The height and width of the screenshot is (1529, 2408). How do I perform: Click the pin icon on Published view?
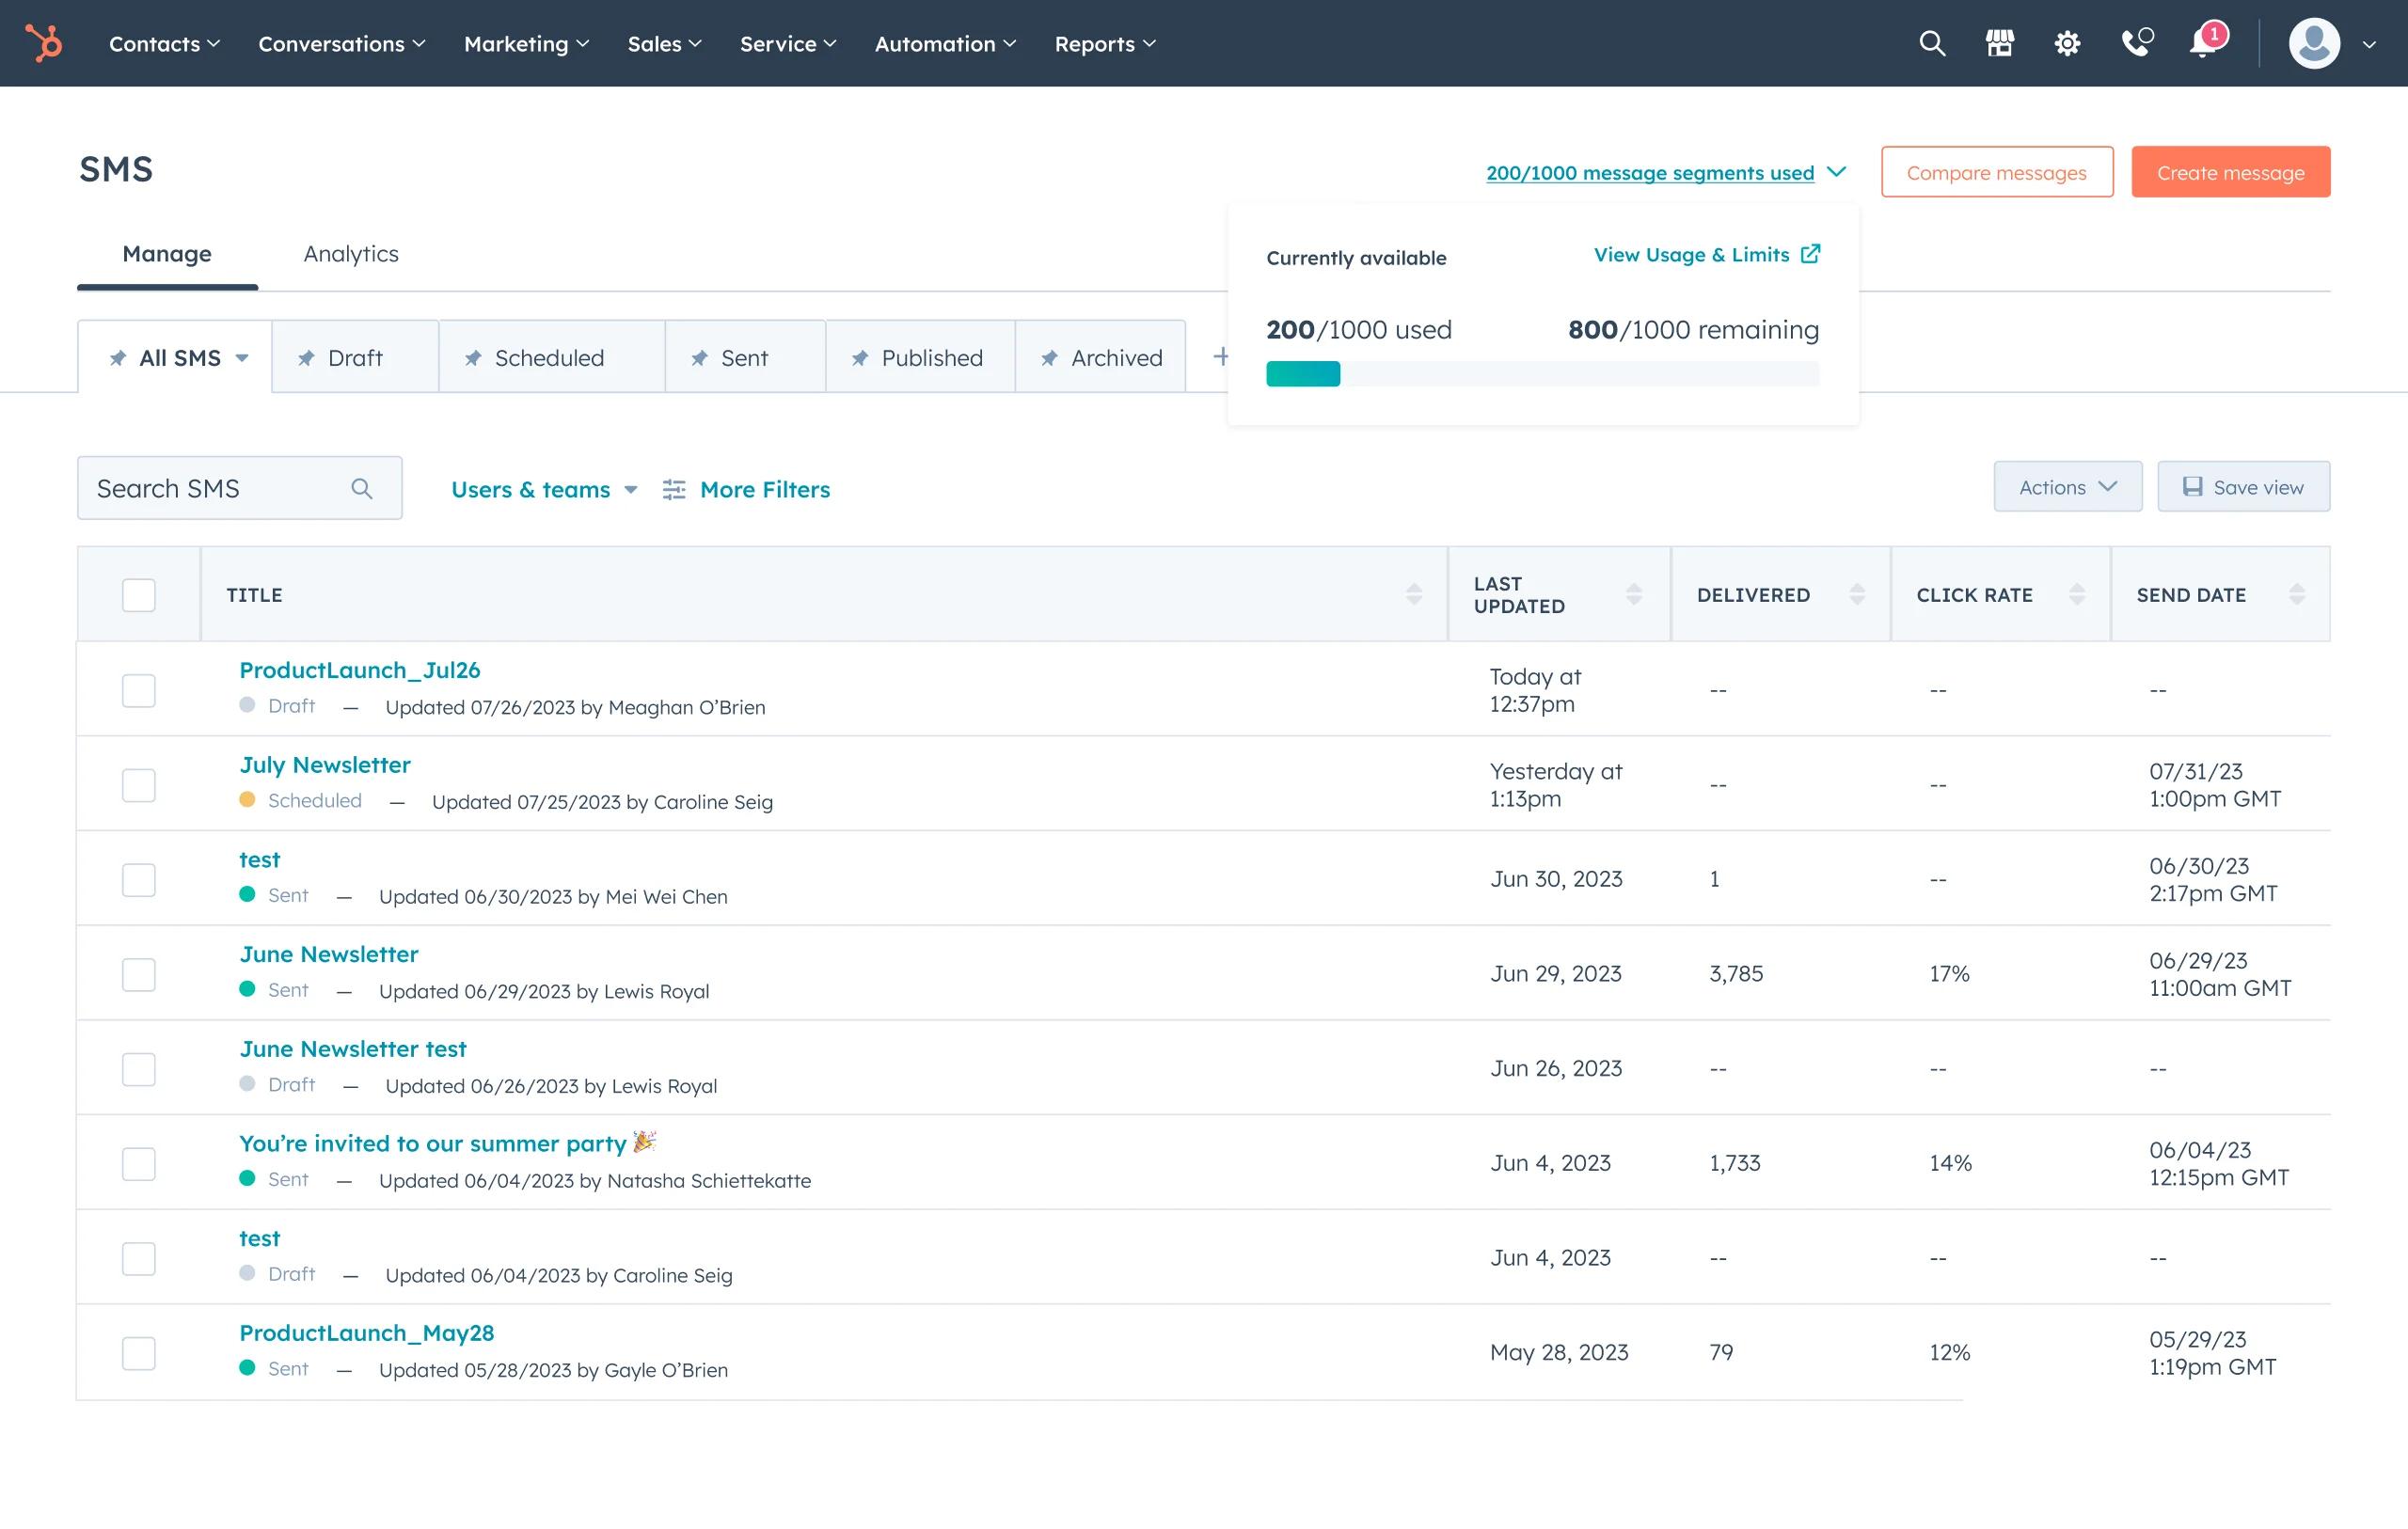[860, 358]
